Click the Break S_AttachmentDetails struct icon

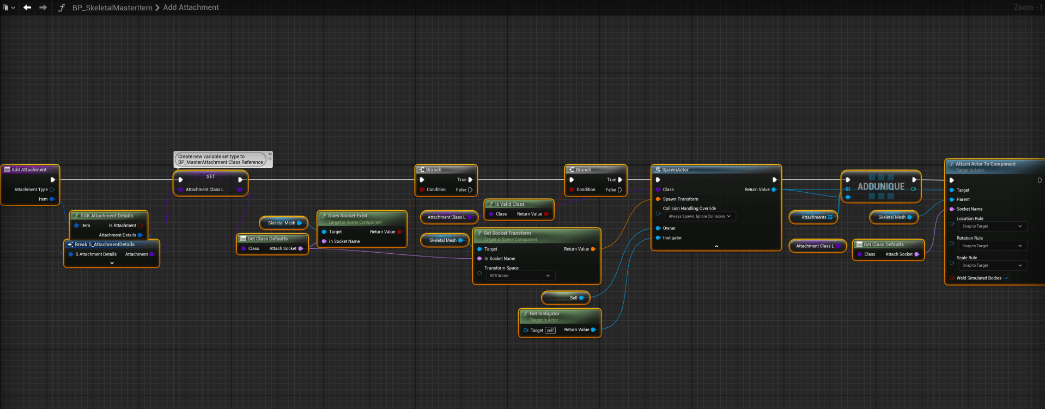(x=70, y=245)
